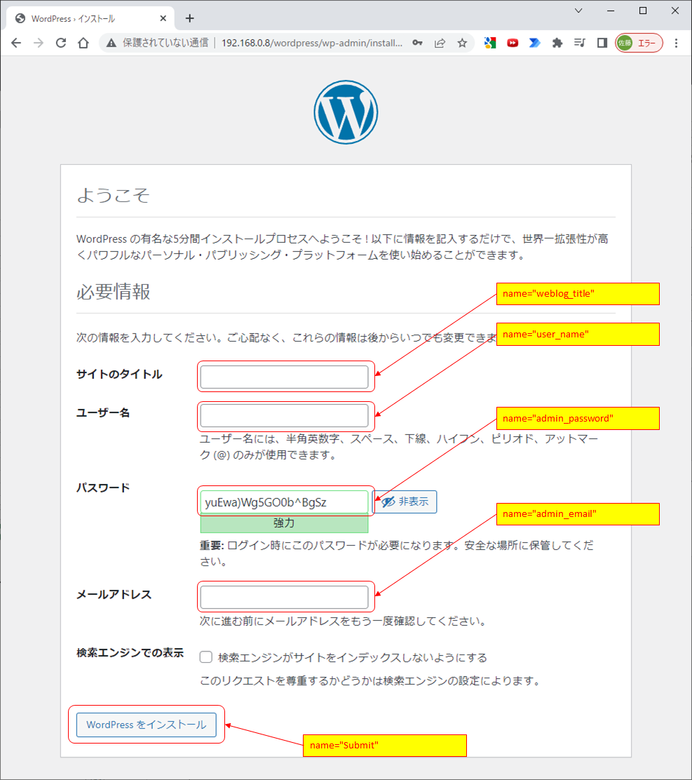Screen dimensions: 692x780
Task: Open a new browser tab
Action: pyautogui.click(x=190, y=19)
